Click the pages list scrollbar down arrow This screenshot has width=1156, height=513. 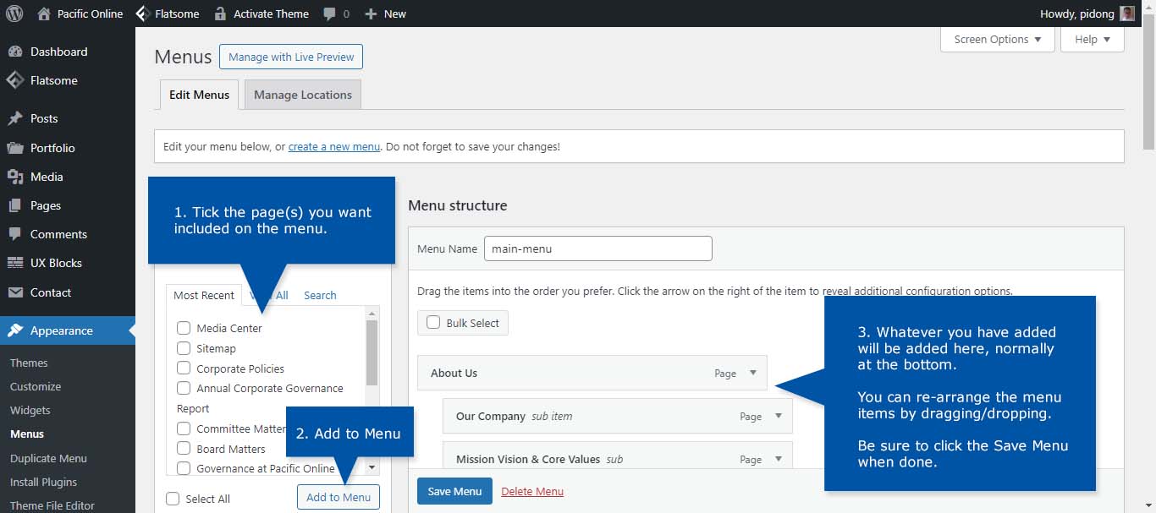pos(372,467)
